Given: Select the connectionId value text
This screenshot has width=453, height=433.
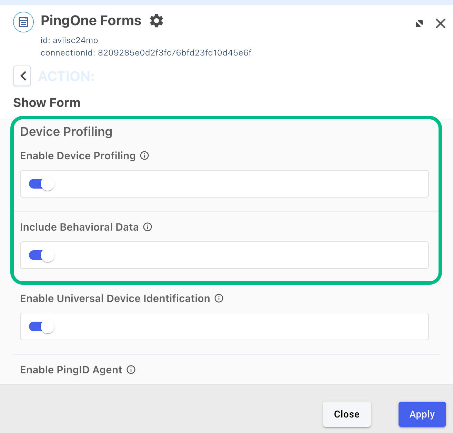Looking at the screenshot, I should [174, 52].
